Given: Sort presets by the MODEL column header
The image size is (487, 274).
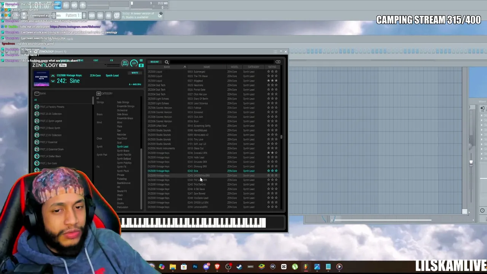Looking at the screenshot, I should (234, 67).
